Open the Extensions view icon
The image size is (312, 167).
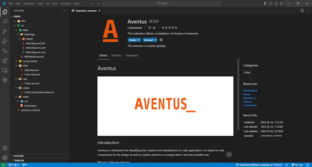pyautogui.click(x=5, y=61)
